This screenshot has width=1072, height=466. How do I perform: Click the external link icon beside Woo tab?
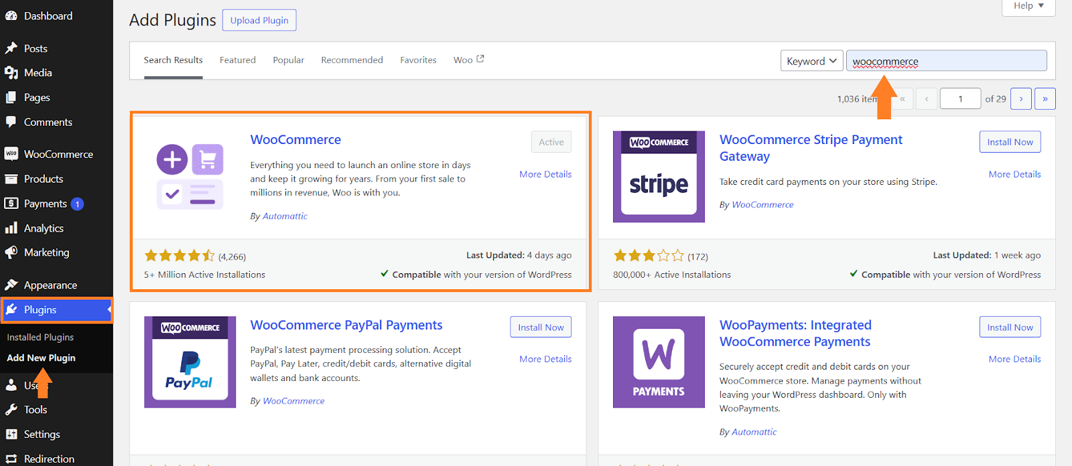tap(480, 59)
